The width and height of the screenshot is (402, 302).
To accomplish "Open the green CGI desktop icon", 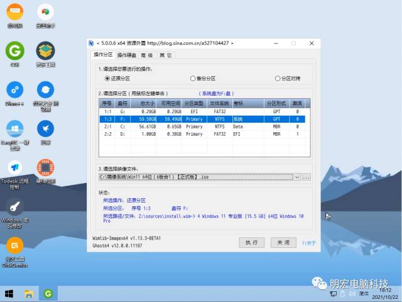I will 15,54.
